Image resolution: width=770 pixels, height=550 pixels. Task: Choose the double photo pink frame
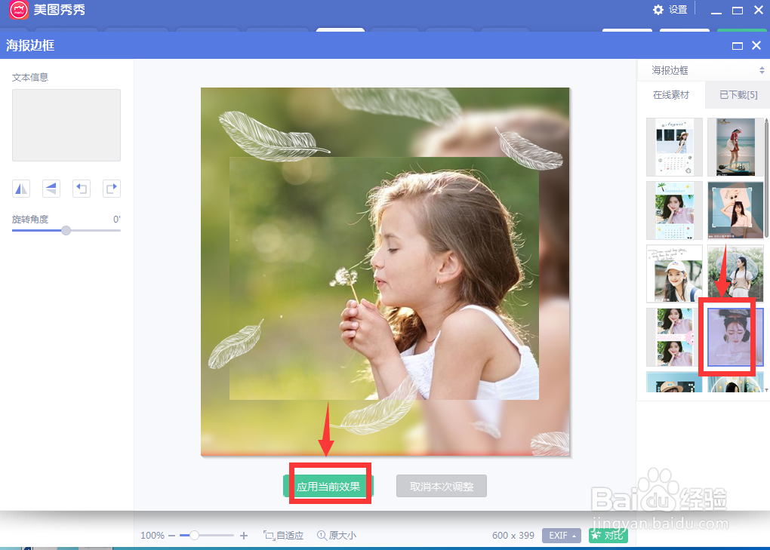click(x=674, y=337)
